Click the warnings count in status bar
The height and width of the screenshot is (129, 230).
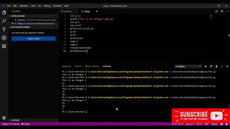tap(28, 124)
